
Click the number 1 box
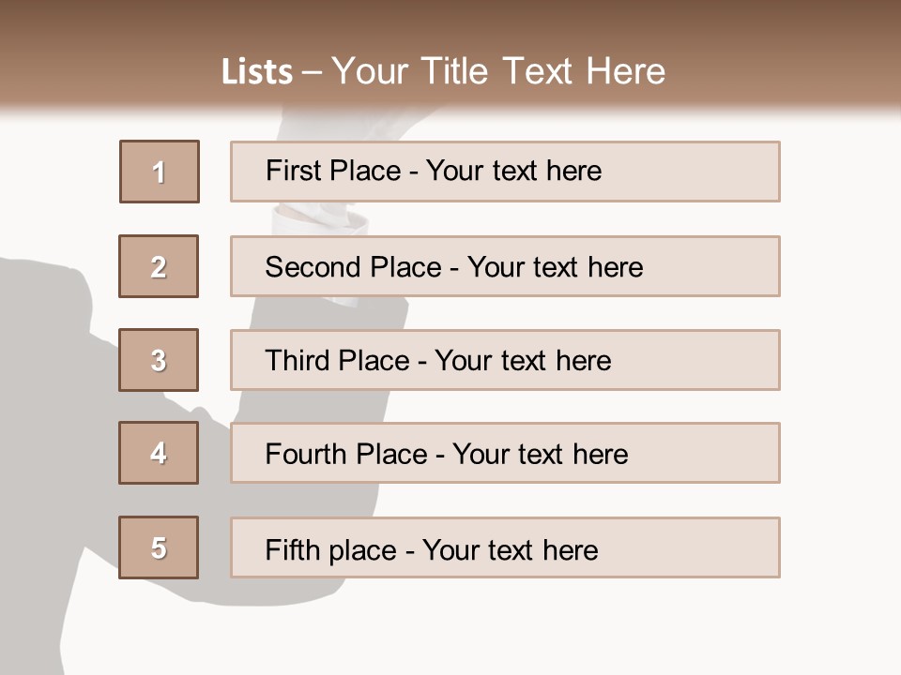[160, 172]
